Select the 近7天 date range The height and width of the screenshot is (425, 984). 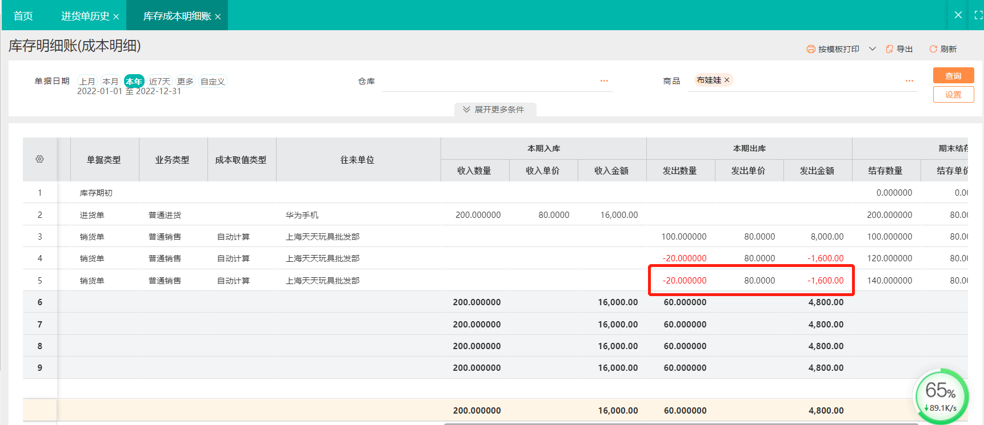(x=159, y=82)
